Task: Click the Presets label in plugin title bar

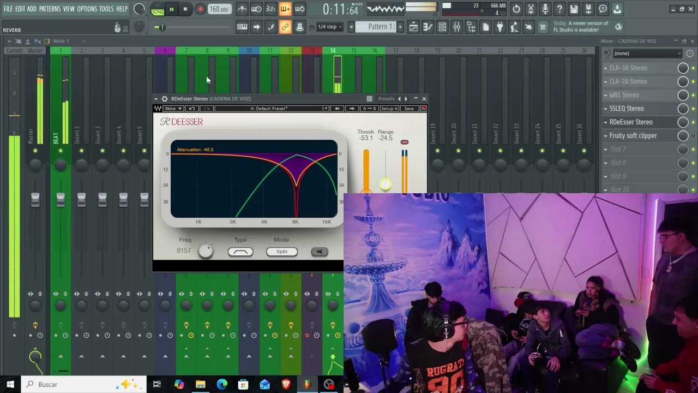Action: pyautogui.click(x=386, y=99)
